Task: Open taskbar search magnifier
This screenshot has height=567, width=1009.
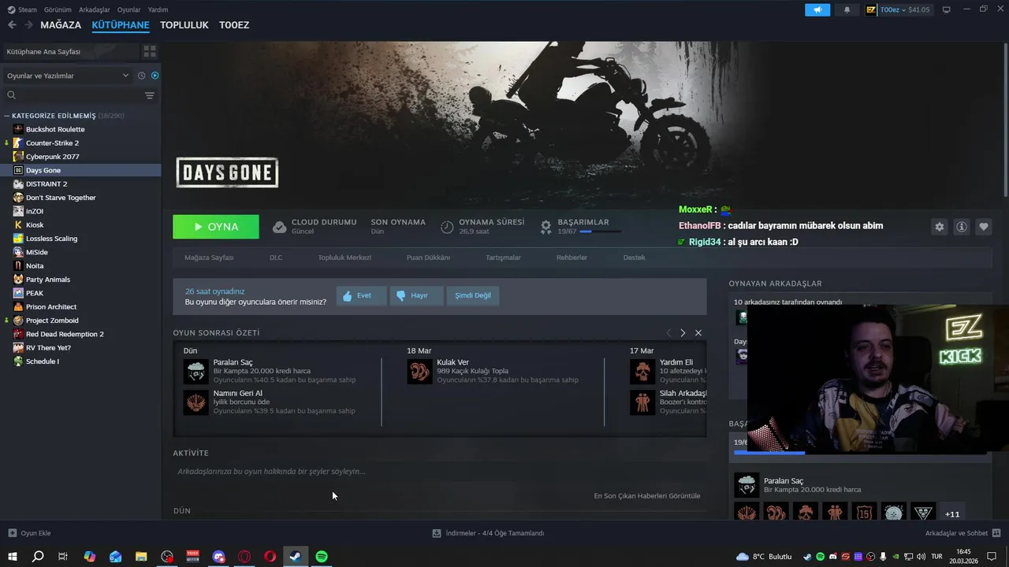Action: tap(38, 557)
